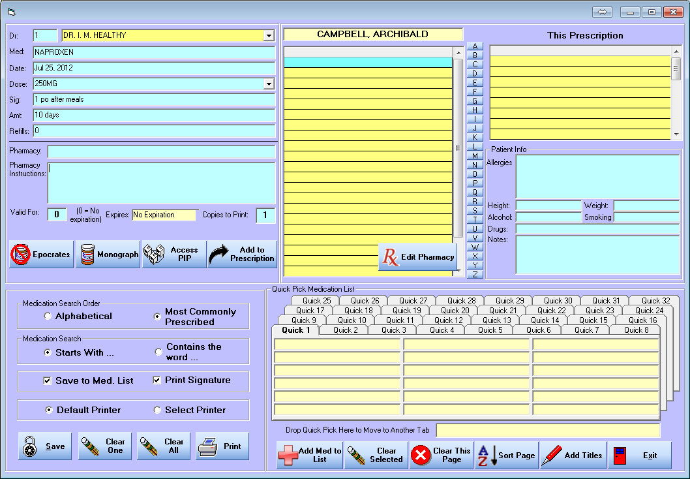690x479 pixels.
Task: Enable Alphabetical medication search order
Action: tap(46, 316)
